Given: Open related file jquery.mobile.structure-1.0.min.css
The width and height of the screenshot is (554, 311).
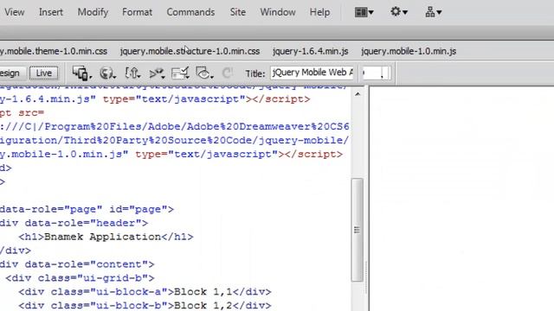Looking at the screenshot, I should [190, 51].
